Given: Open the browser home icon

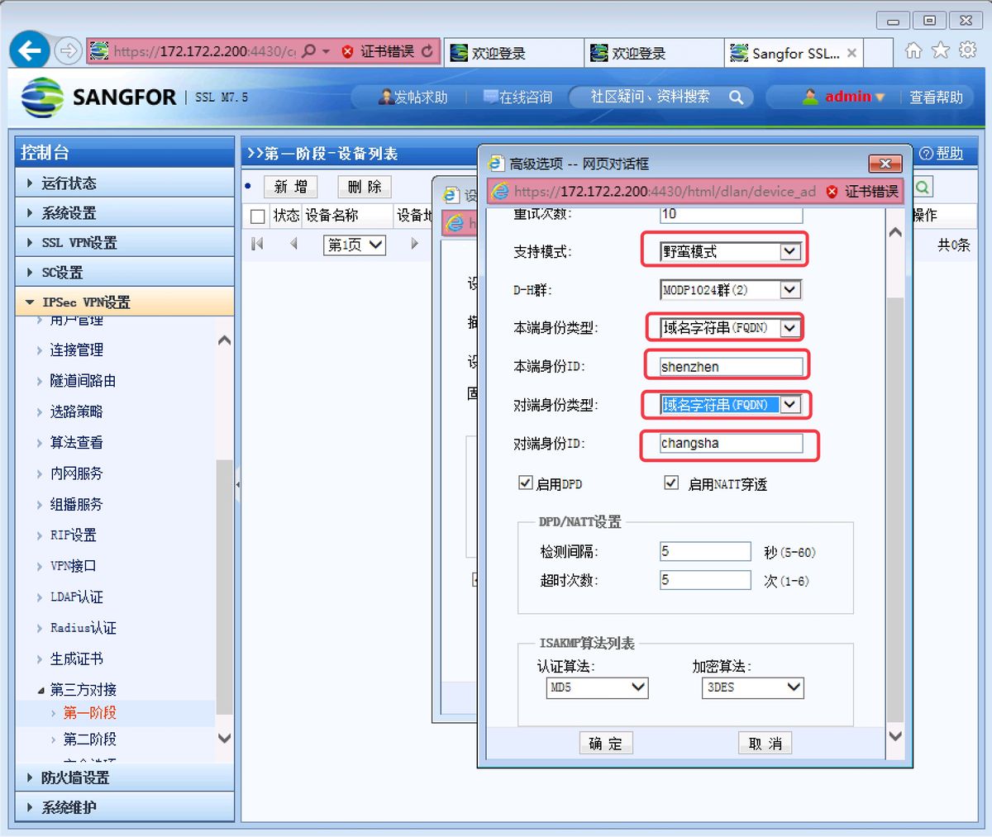Looking at the screenshot, I should click(x=913, y=50).
